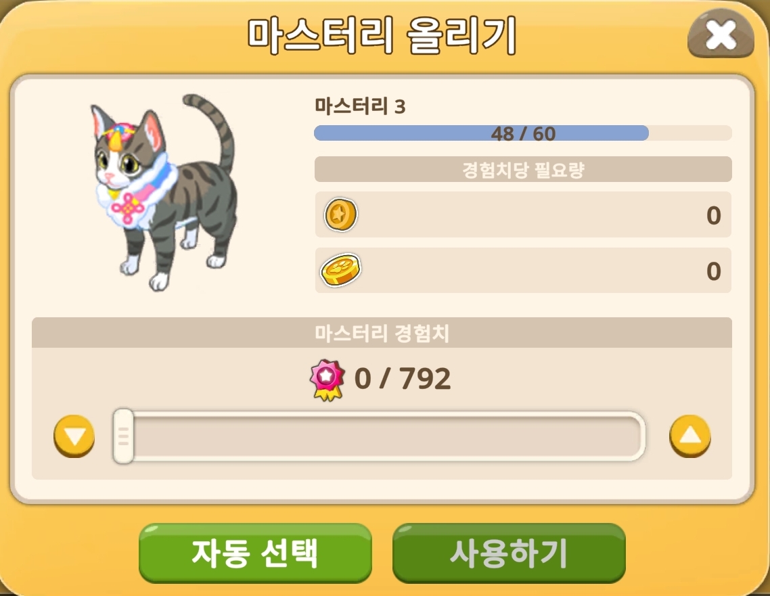Screen dimensions: 770x596
Task: Click the pink mastery medal ribbon icon
Action: [x=327, y=380]
